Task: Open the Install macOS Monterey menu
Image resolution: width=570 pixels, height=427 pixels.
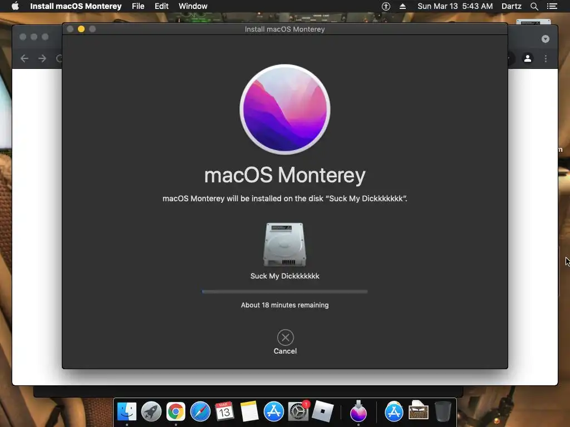Action: pyautogui.click(x=76, y=6)
